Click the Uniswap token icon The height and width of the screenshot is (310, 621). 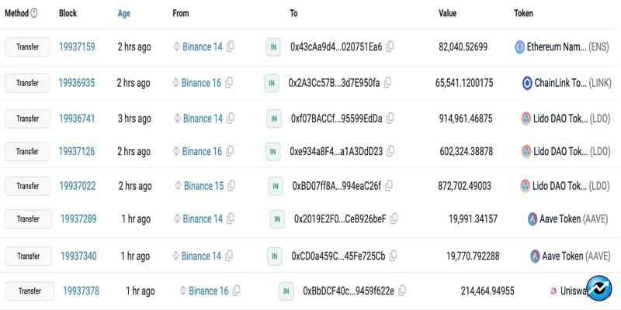point(553,291)
